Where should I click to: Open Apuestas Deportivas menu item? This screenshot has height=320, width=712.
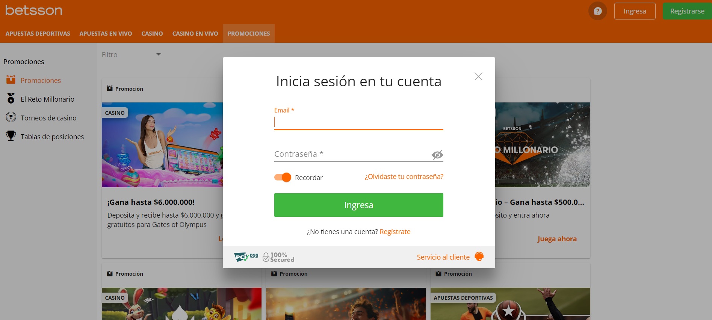38,33
